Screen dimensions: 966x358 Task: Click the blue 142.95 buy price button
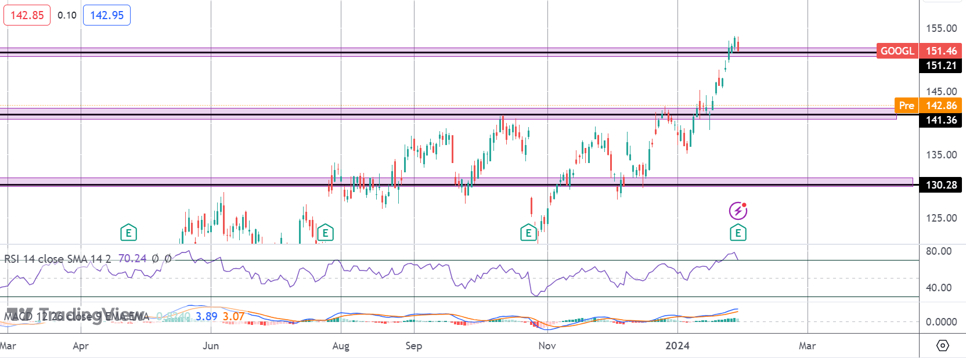click(107, 15)
